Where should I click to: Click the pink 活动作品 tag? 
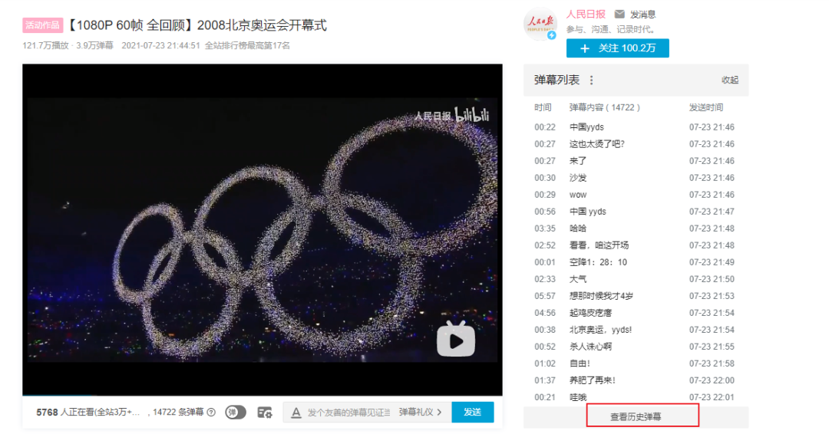coord(42,25)
